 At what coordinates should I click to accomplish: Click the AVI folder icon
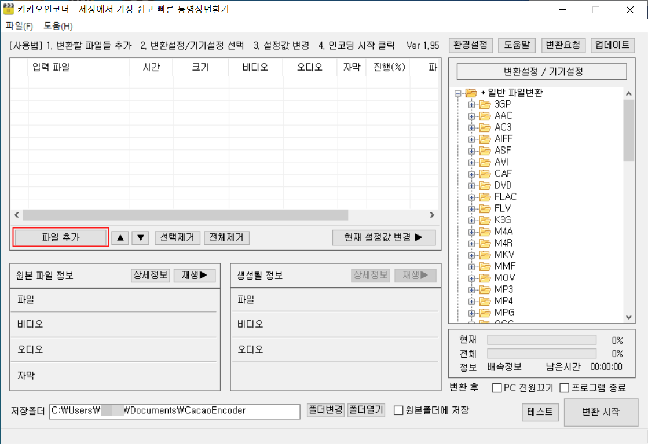tap(485, 162)
